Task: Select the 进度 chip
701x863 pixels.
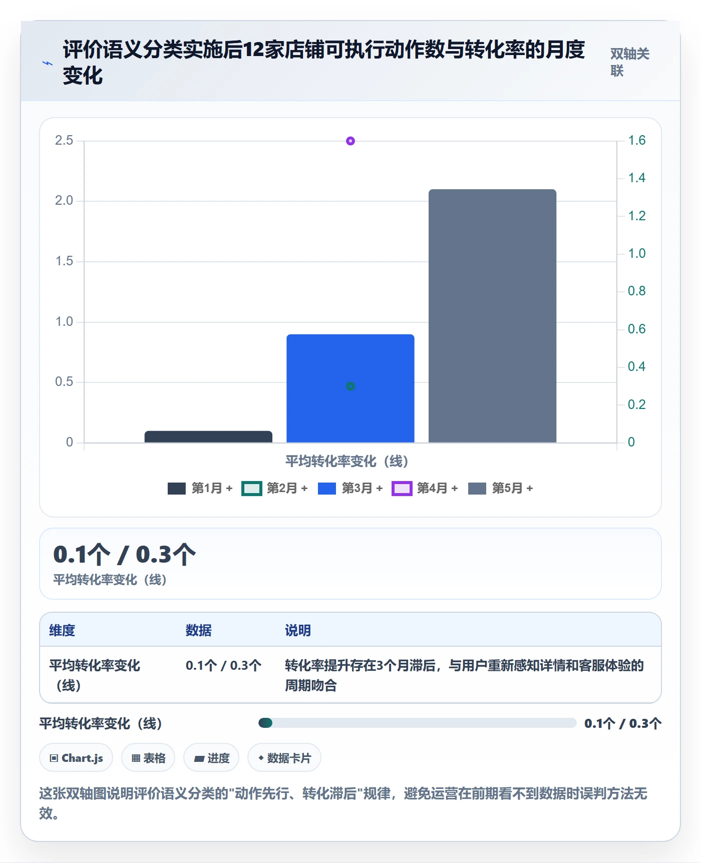Action: [211, 758]
